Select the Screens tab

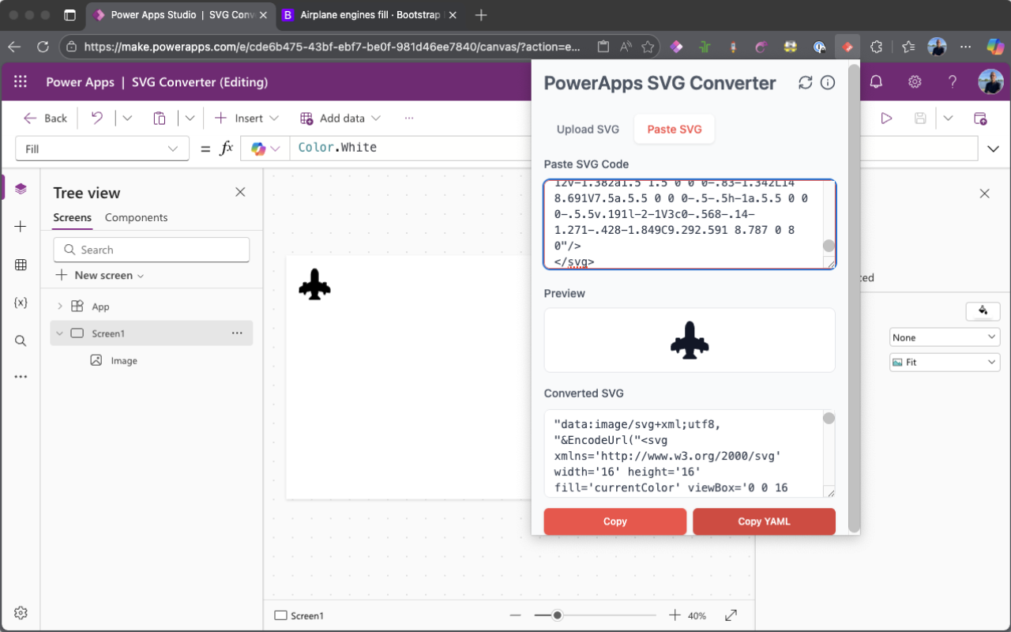(x=73, y=217)
